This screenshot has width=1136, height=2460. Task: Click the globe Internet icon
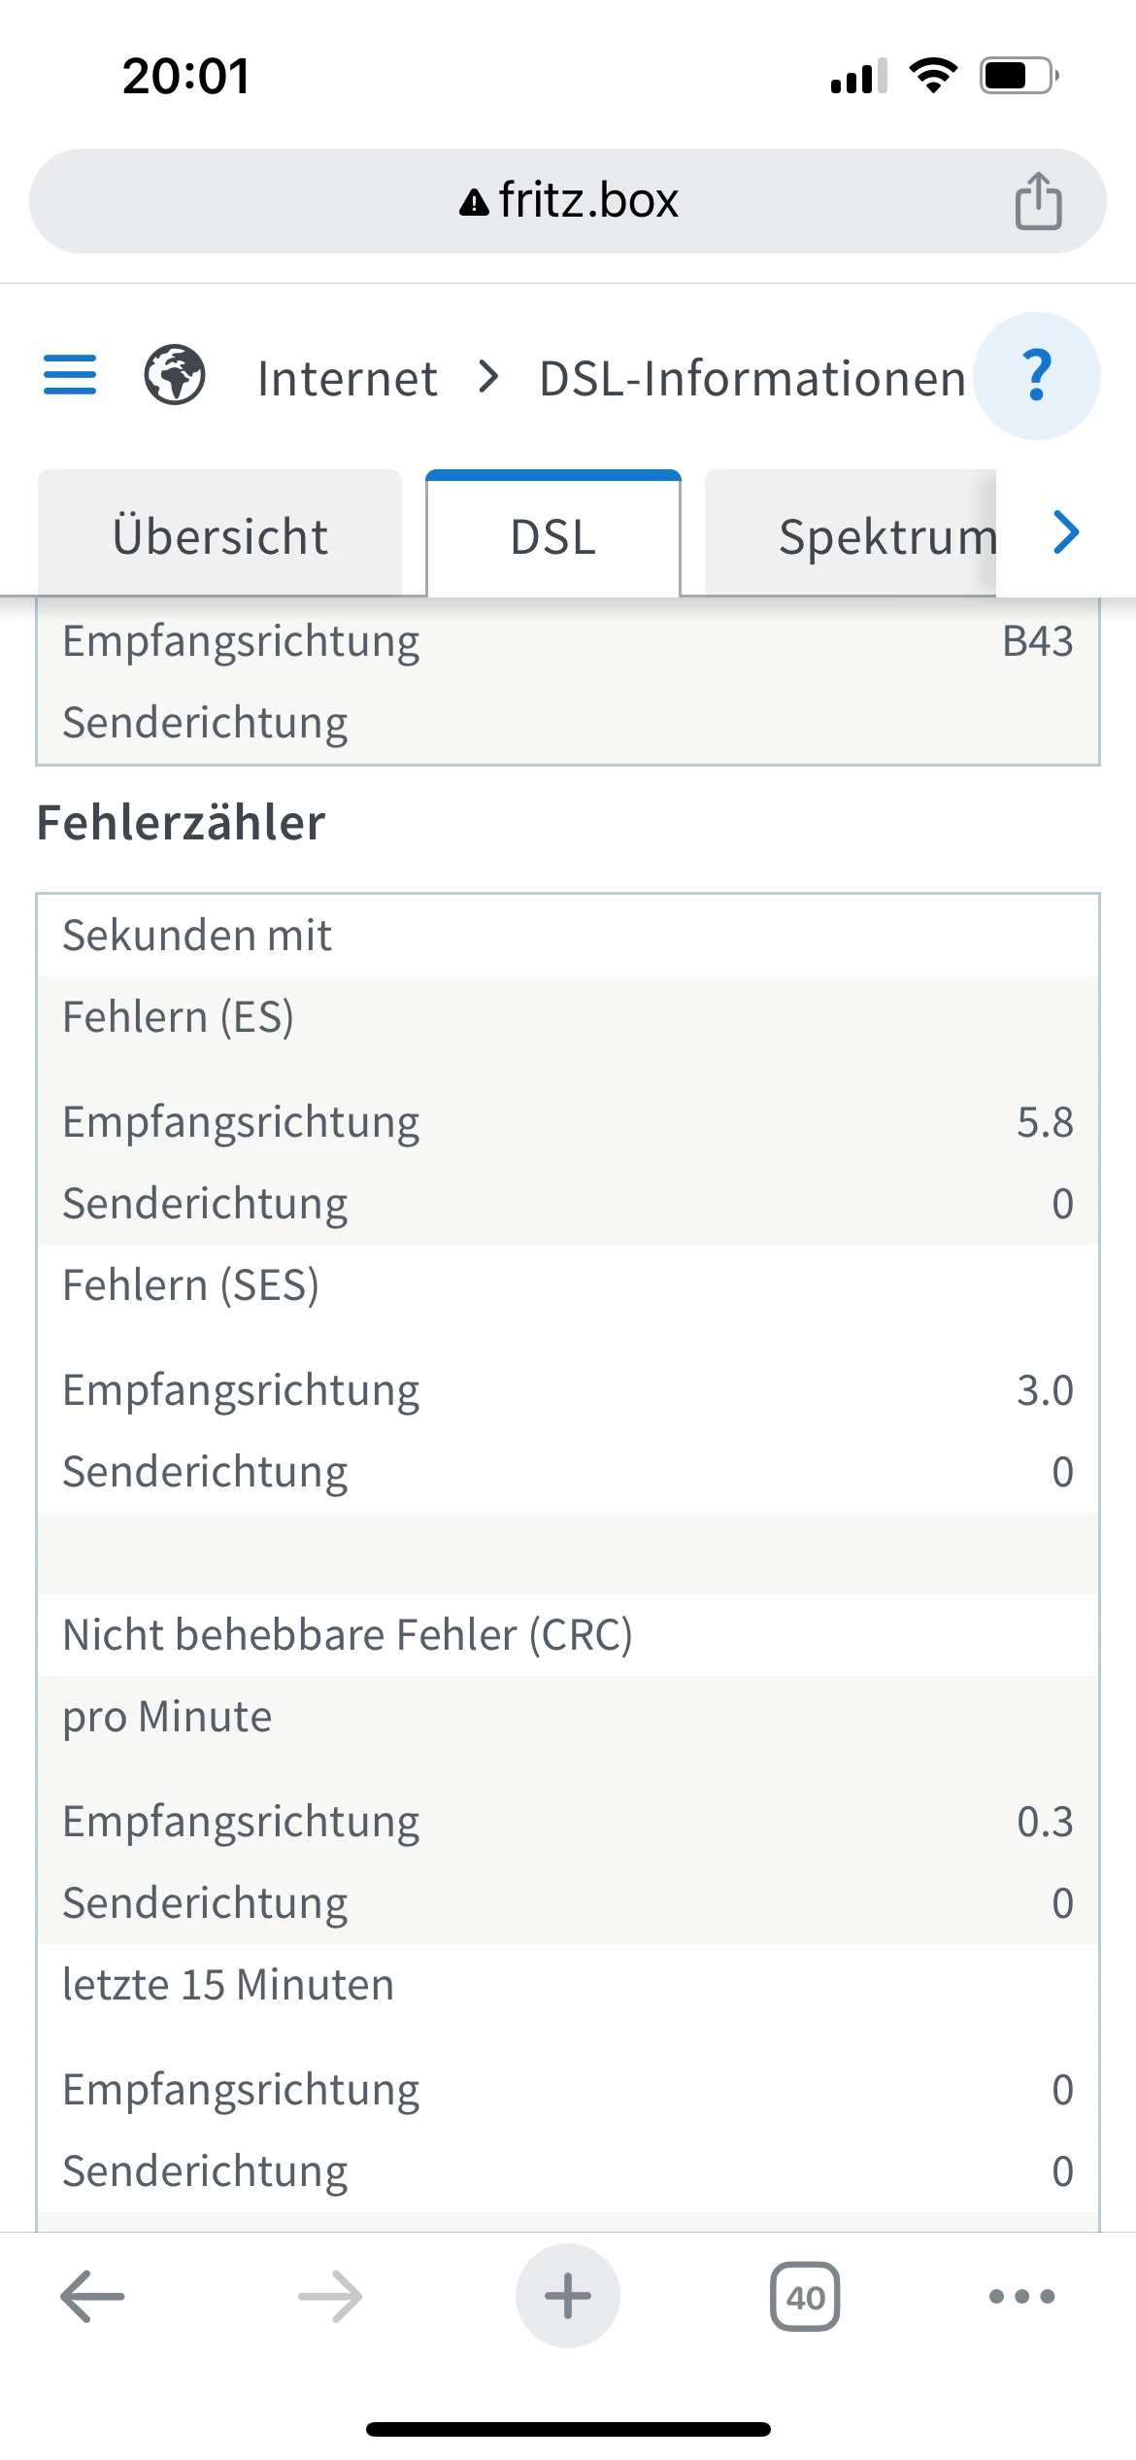(175, 376)
